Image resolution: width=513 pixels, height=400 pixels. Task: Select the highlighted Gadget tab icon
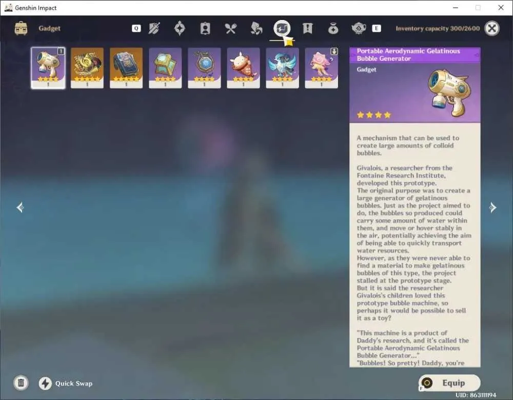coord(282,28)
